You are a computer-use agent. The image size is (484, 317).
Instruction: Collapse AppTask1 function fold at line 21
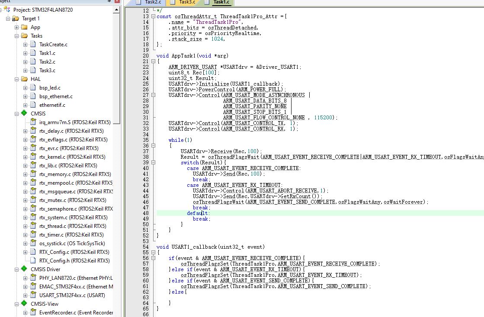[153, 61]
